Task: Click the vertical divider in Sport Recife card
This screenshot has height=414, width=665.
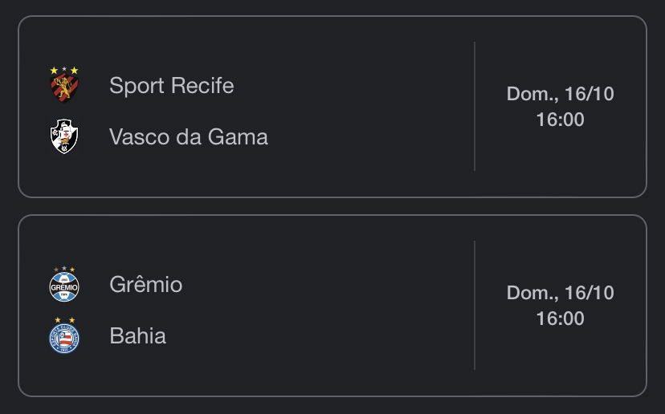Action: (x=475, y=107)
